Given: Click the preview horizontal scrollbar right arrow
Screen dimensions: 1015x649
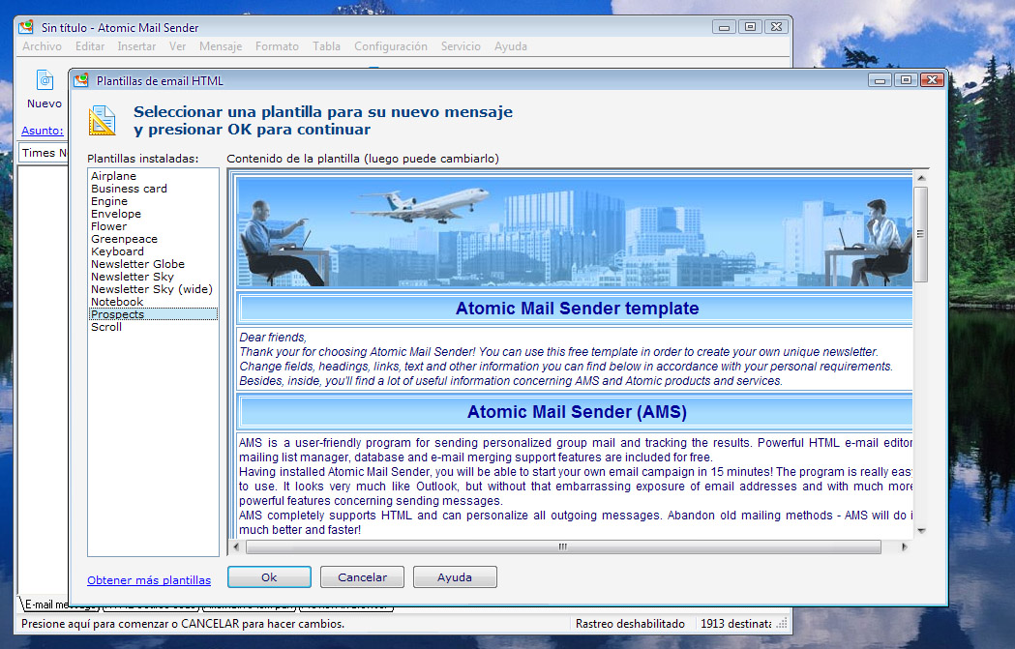Looking at the screenshot, I should (x=905, y=546).
